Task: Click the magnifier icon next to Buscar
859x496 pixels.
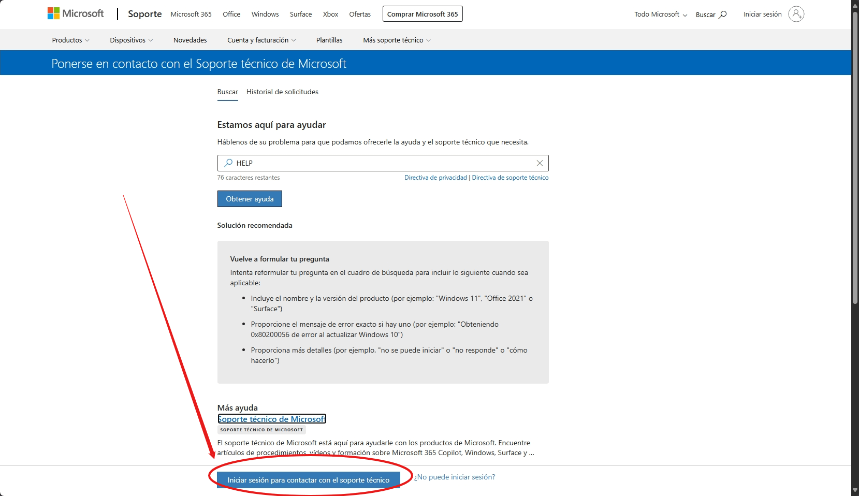Action: click(x=723, y=14)
